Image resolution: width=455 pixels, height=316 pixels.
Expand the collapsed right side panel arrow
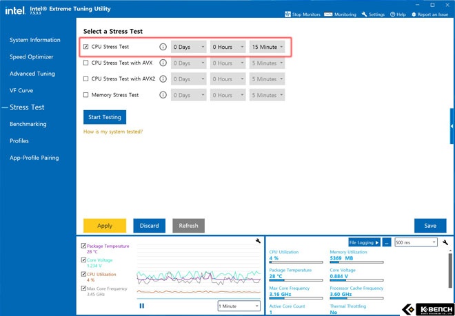pos(452,127)
